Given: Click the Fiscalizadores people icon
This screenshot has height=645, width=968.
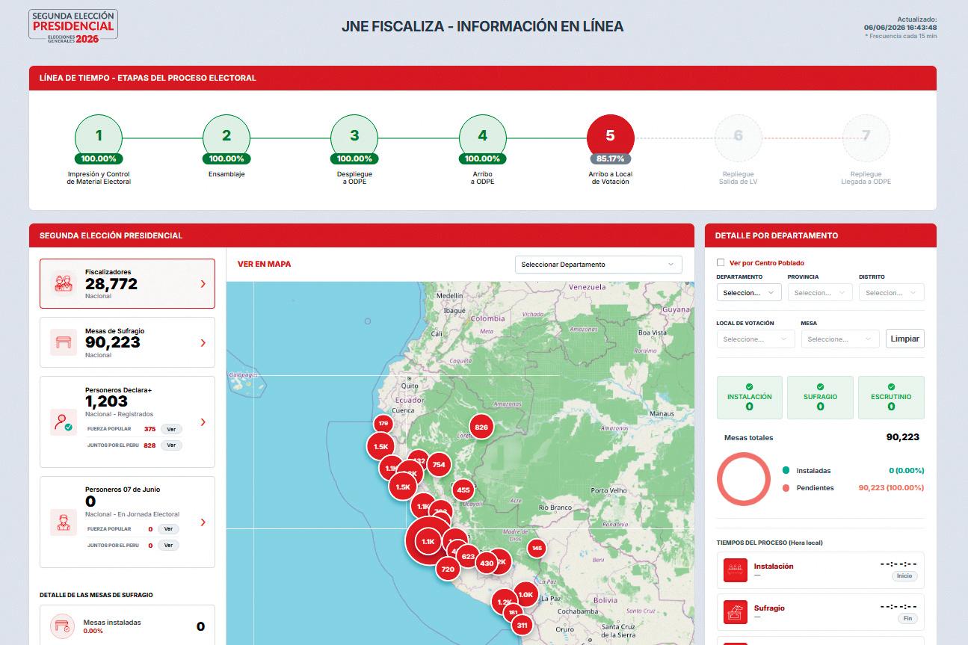Looking at the screenshot, I should click(x=63, y=283).
